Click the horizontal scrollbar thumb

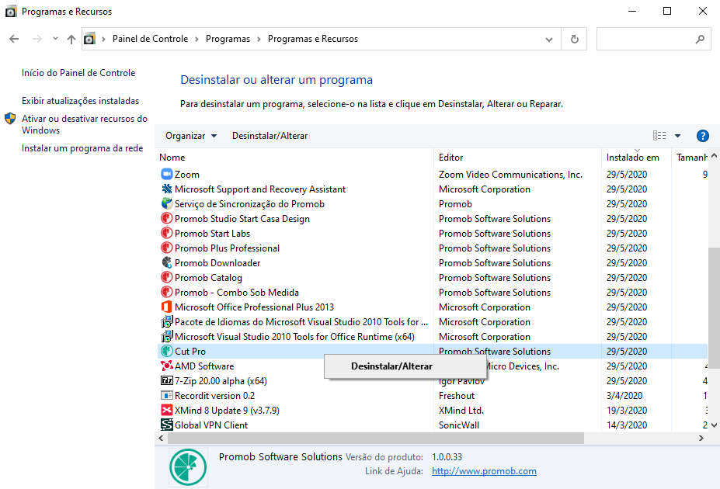(x=376, y=438)
